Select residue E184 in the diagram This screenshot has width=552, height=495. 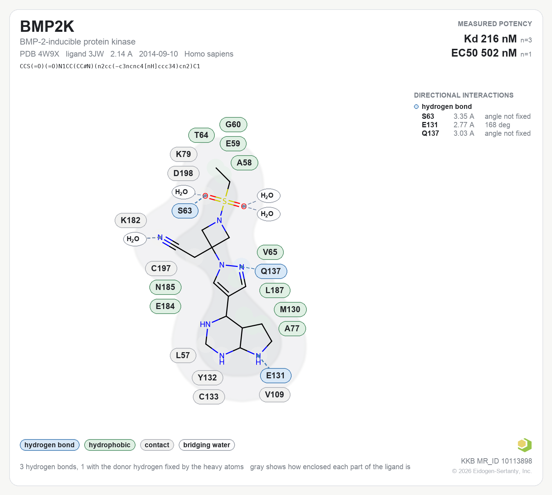coord(165,306)
